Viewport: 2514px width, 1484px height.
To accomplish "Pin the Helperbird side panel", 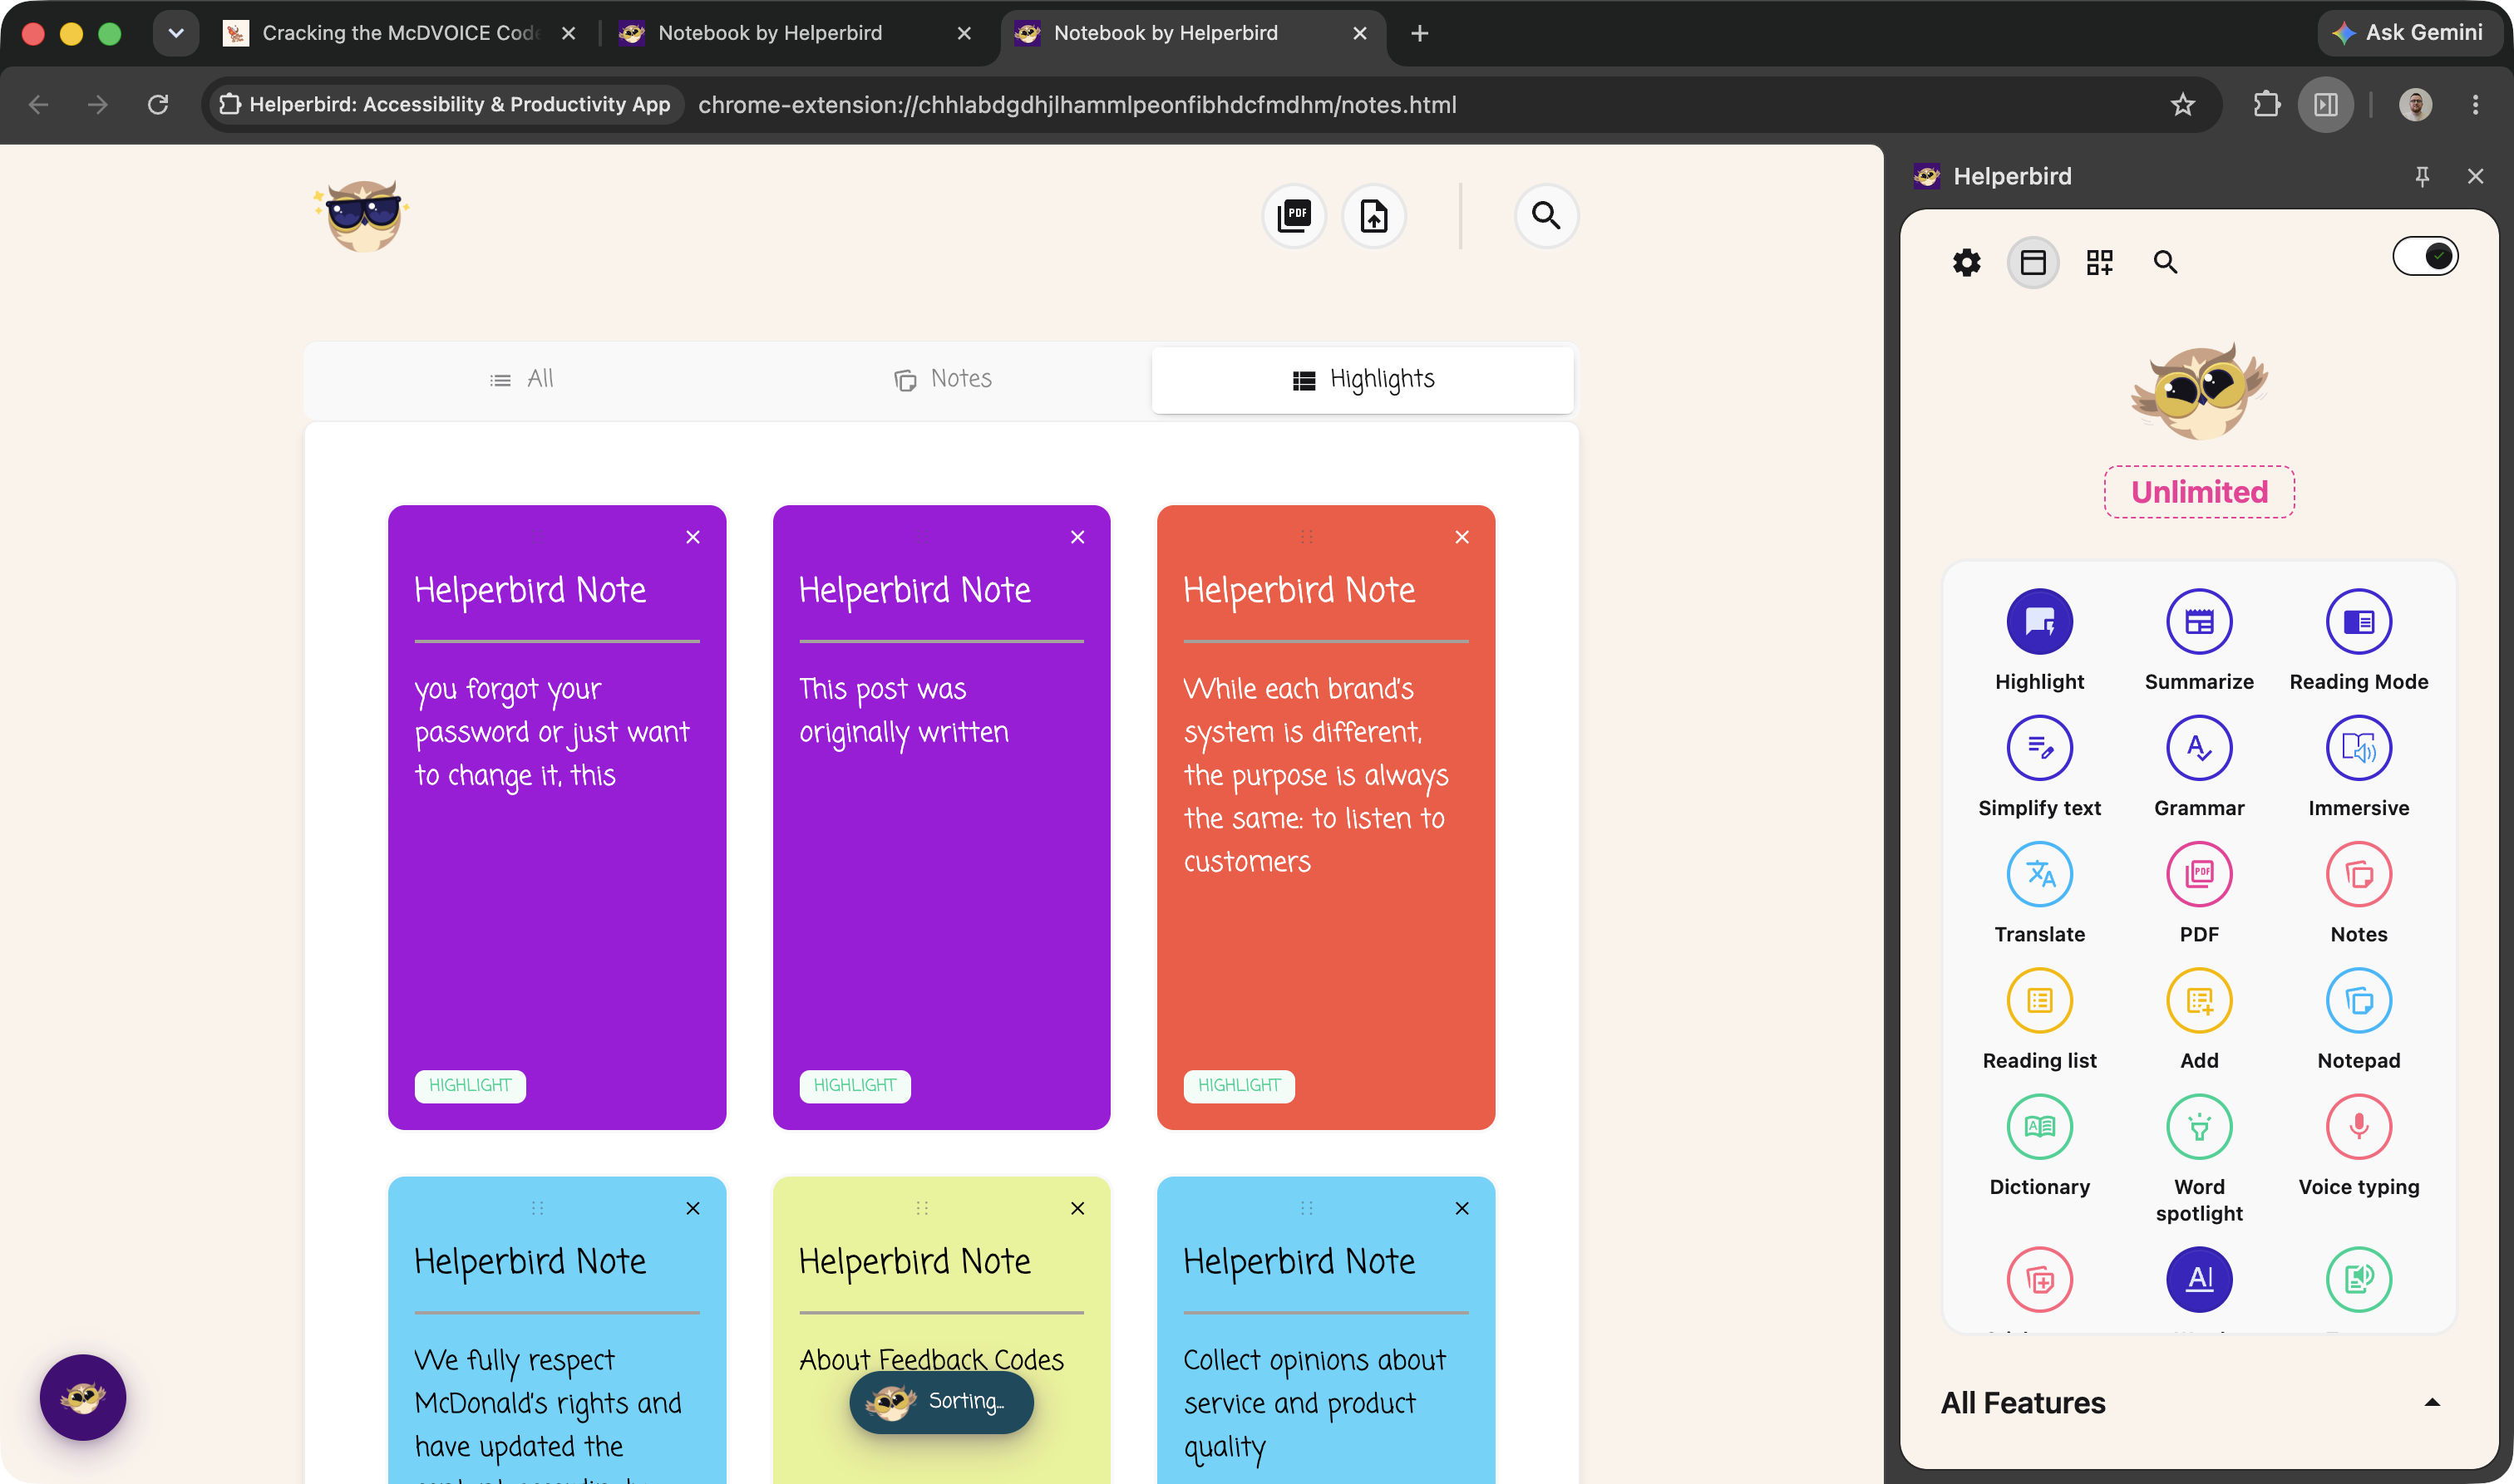I will click(2422, 176).
